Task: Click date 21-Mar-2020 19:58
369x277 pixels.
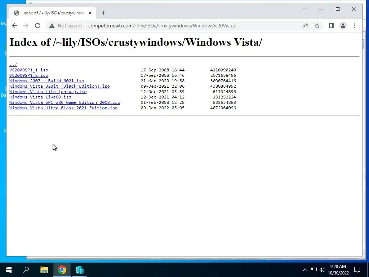Action: (163, 81)
